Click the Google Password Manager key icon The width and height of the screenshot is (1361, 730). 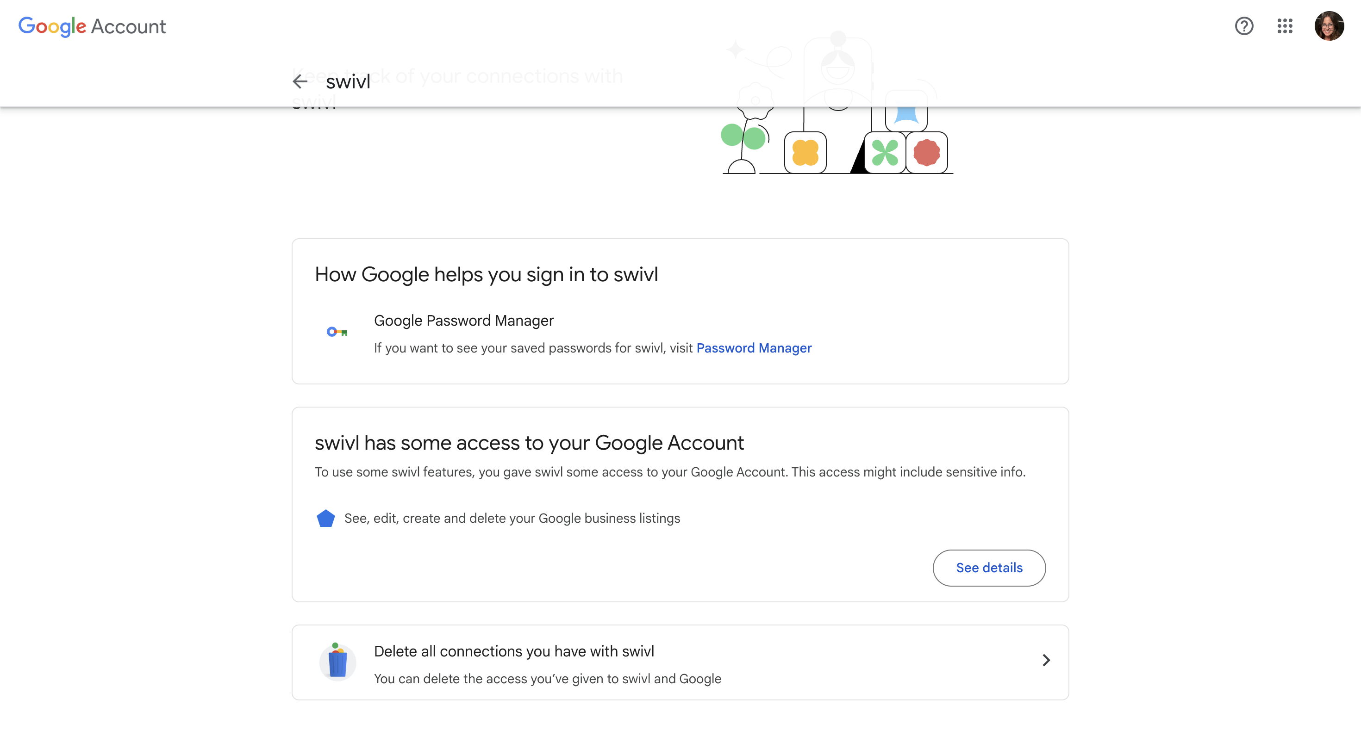(337, 332)
